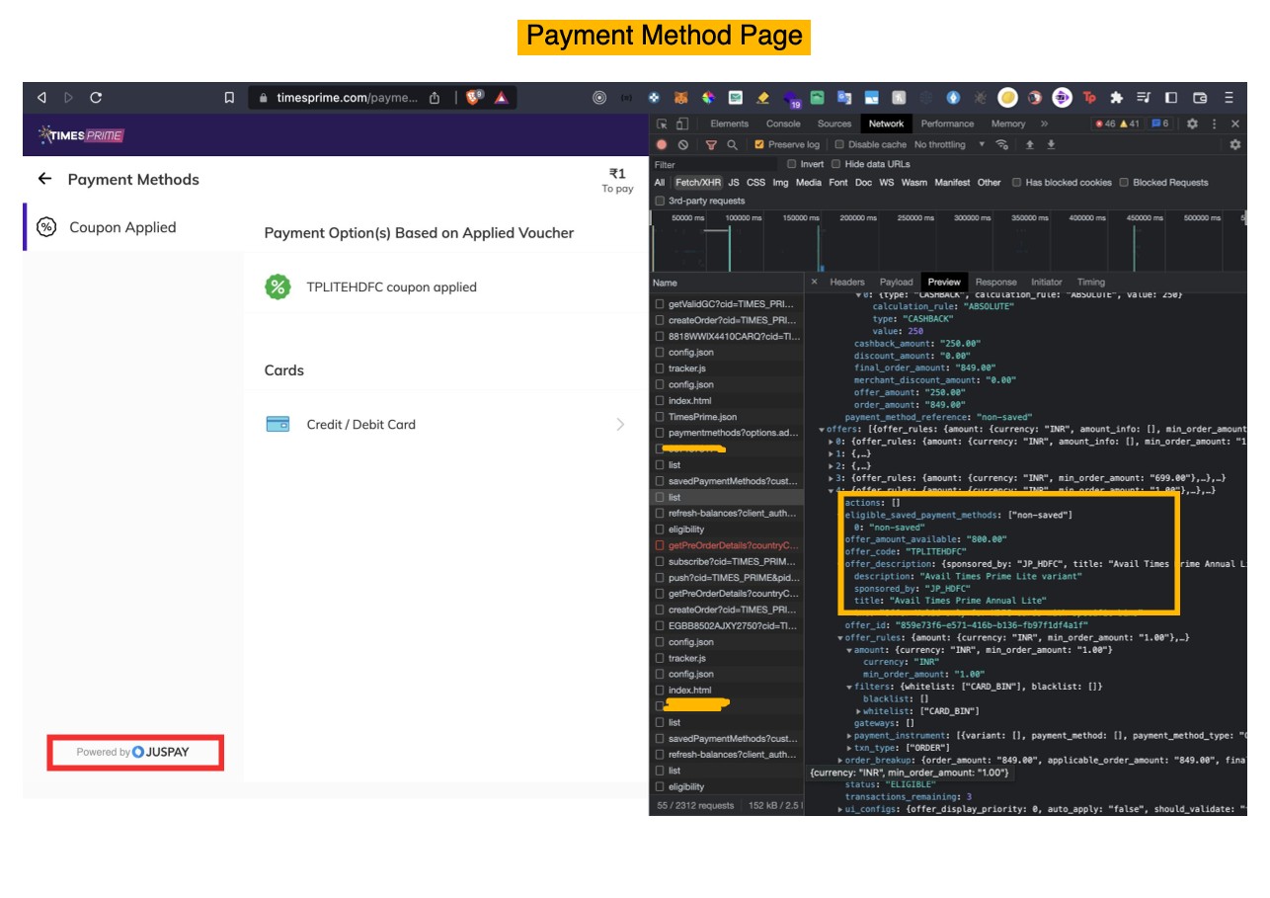
Task: Open the Performance tab
Action: click(x=947, y=123)
